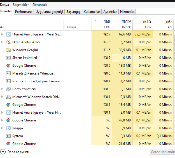Switch to the Hizmetler tab
This screenshot has height=158, width=175.
coord(127,12)
